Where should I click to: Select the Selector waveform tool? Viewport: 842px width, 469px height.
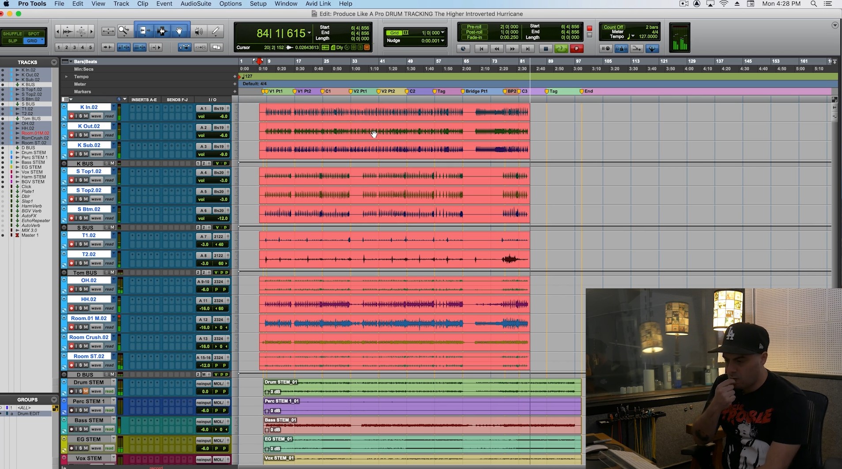point(162,31)
